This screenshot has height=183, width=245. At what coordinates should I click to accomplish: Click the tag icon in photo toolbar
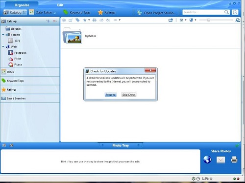tap(77, 20)
